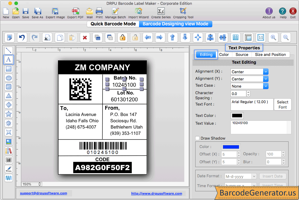
Task: Select the Insert Picture tool
Action: [x=9, y=142]
